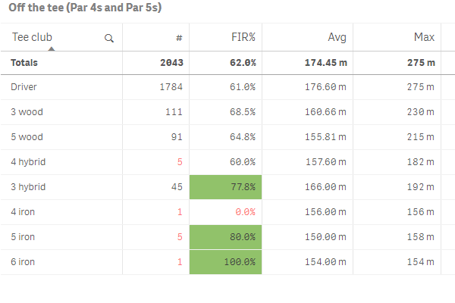
Task: Click the Totals row label
Action: pos(27,63)
